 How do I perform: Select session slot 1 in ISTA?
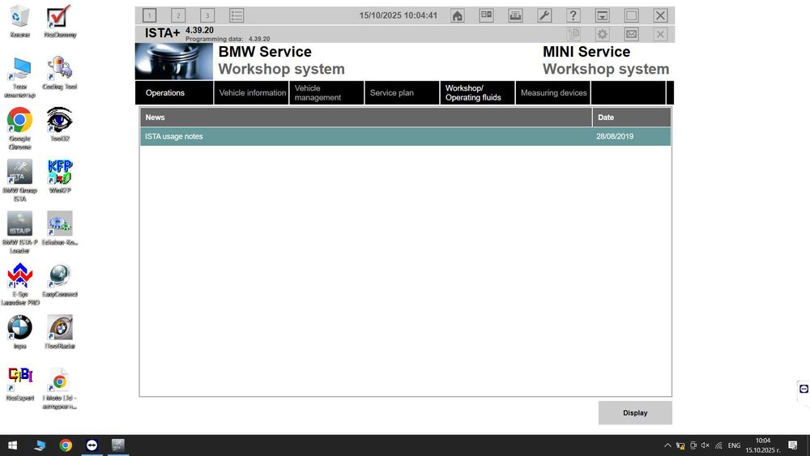[x=149, y=15]
